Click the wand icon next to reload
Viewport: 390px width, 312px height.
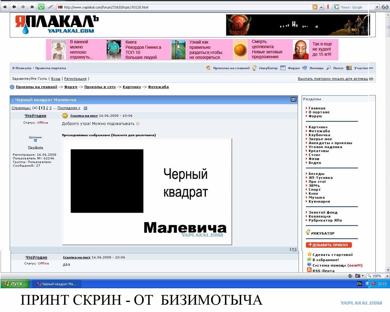pyautogui.click(x=50, y=7)
